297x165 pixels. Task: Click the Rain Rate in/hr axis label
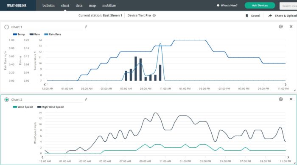pyautogui.click(x=5, y=60)
